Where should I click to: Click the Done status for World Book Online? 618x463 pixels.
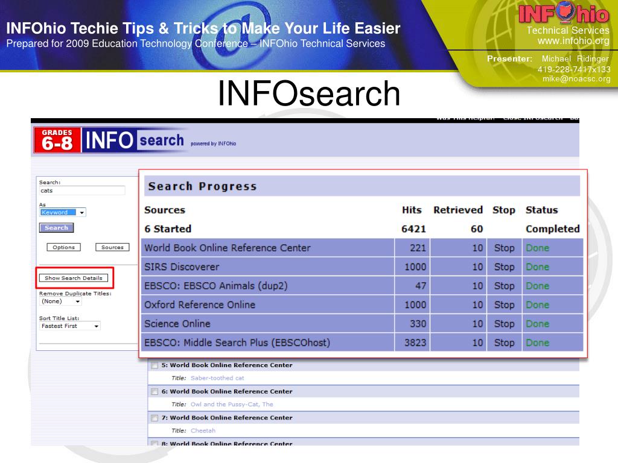tap(538, 248)
